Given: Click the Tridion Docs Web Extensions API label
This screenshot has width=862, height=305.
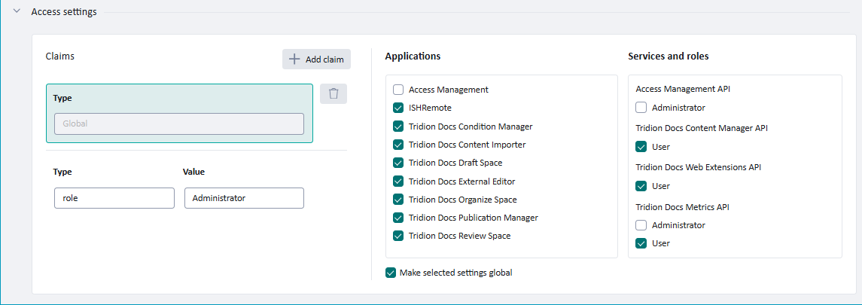Looking at the screenshot, I should (698, 167).
